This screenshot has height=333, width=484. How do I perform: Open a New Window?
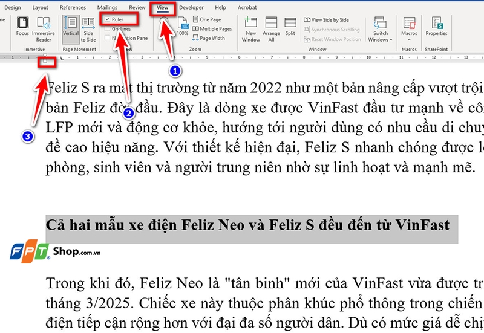tap(250, 30)
